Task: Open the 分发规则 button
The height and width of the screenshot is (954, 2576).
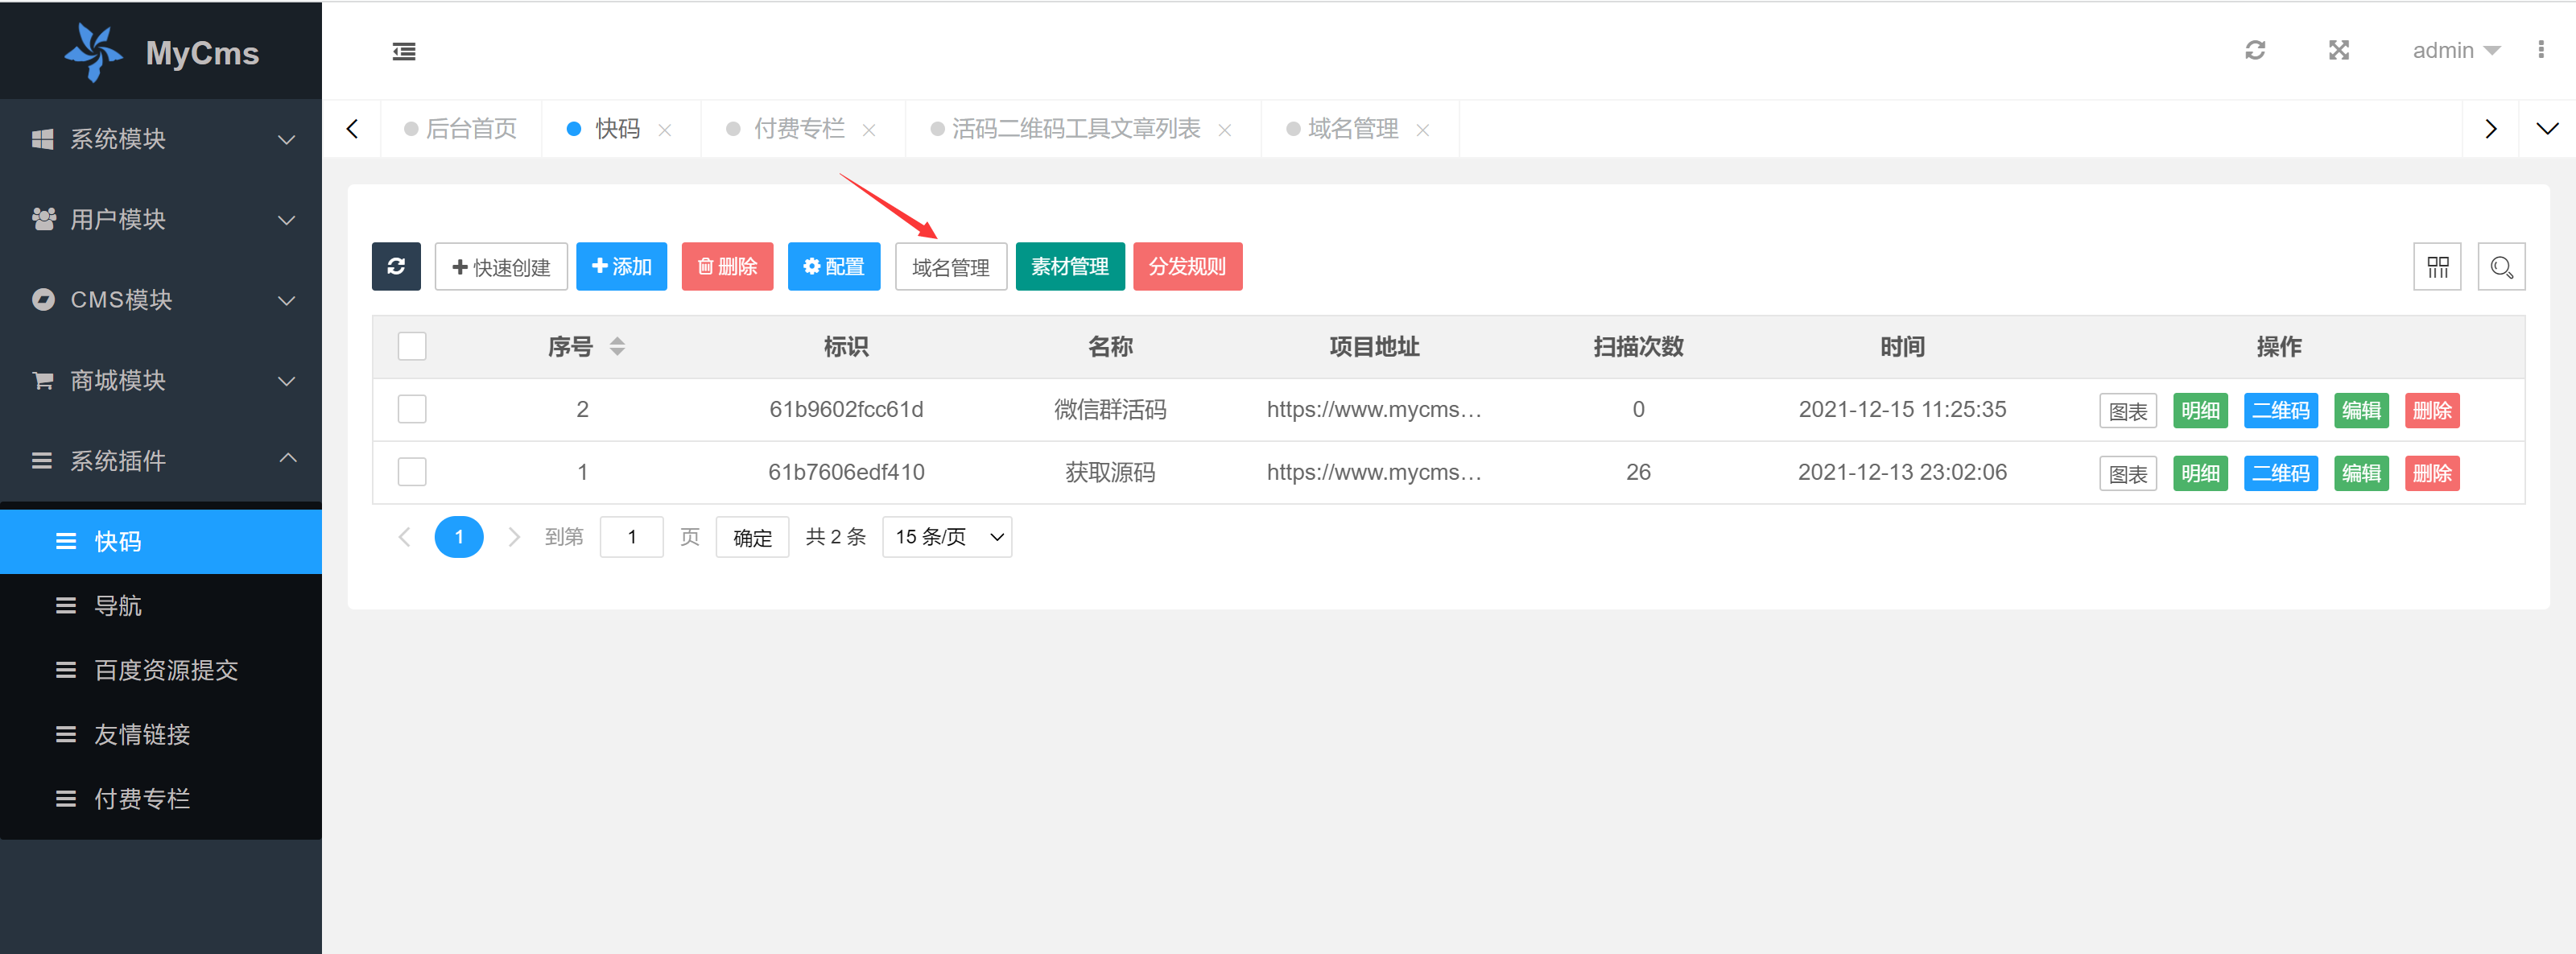Action: pyautogui.click(x=1188, y=266)
